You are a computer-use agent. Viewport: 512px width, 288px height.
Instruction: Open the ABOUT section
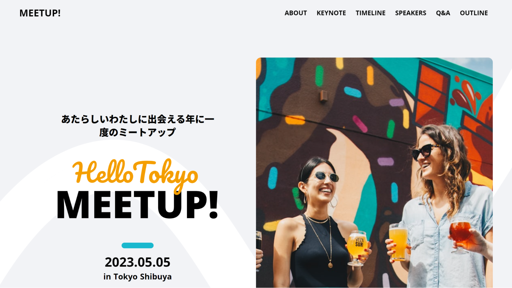(x=296, y=13)
